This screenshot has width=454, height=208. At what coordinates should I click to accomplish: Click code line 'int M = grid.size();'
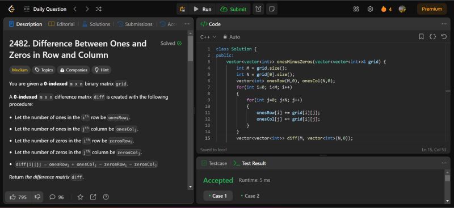pos(262,68)
